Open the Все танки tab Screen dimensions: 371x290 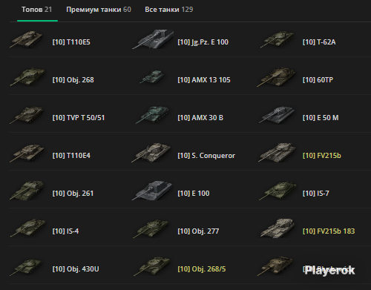(168, 10)
